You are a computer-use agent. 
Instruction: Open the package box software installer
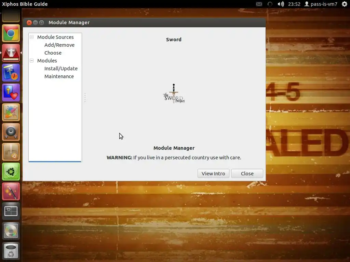point(11,152)
